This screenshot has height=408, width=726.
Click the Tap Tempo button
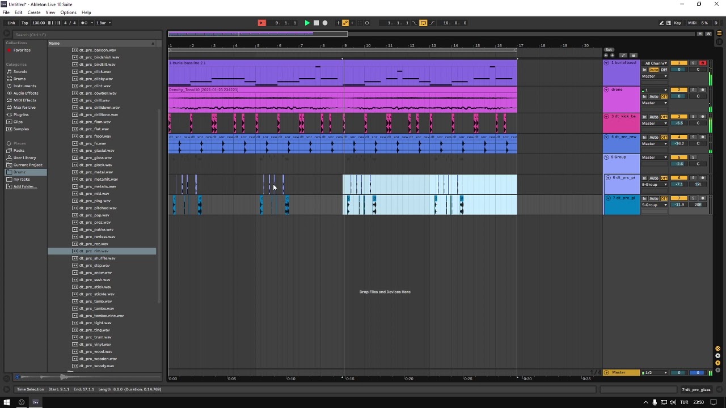pos(24,23)
